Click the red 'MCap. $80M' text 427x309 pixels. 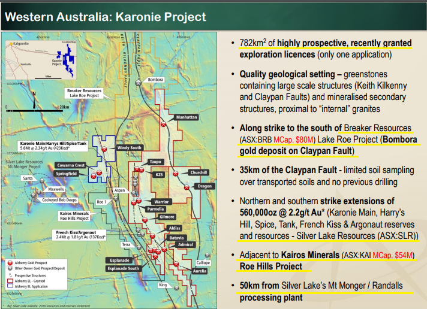pyautogui.click(x=293, y=140)
